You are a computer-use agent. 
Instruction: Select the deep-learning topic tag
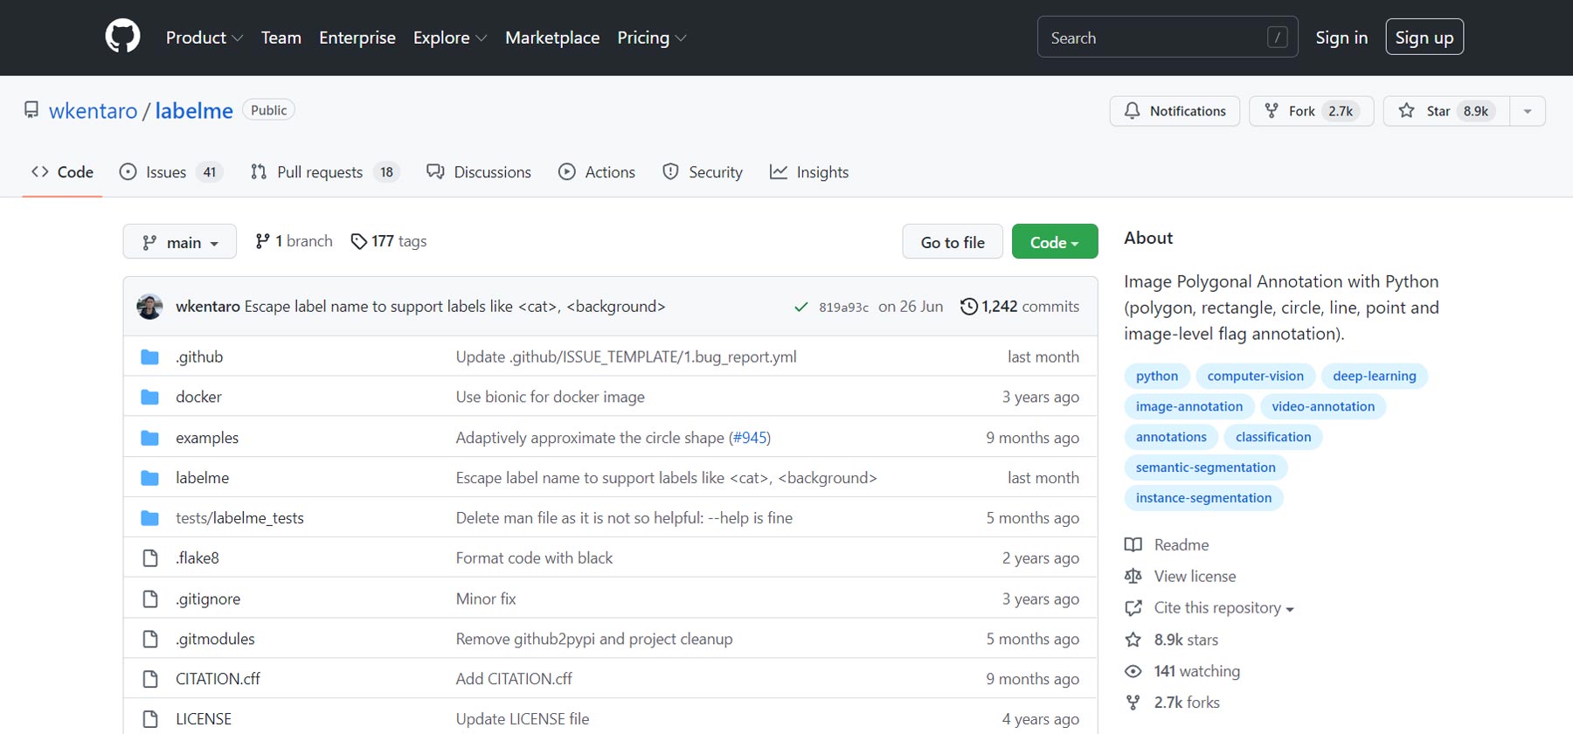1375,376
